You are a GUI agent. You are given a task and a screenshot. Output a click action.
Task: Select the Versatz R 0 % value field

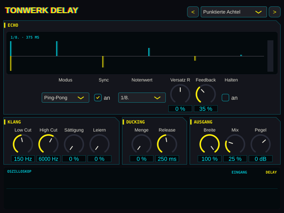pyautogui.click(x=180, y=109)
